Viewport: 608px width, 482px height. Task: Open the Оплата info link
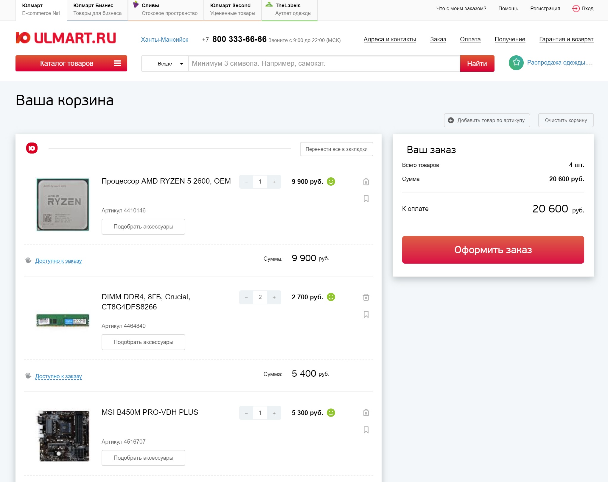[x=470, y=39]
